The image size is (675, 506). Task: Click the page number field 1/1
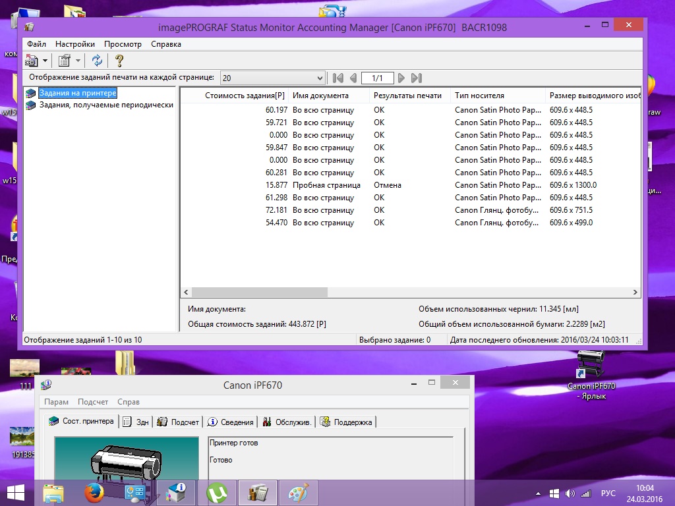378,78
